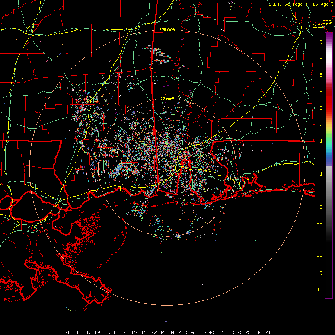The image size is (335, 335).
Task: Click the 3 dB tick label
Action: [321, 108]
